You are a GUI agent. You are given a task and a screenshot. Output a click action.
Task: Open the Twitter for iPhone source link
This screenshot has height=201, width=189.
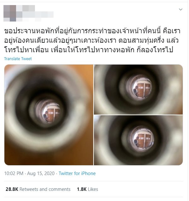click(x=77, y=174)
